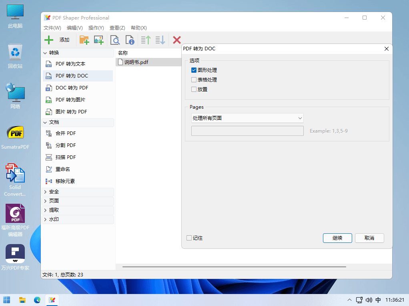Screen dimensions: 409x306
Task: Click the add folder toolbar icon
Action: [x=84, y=40]
